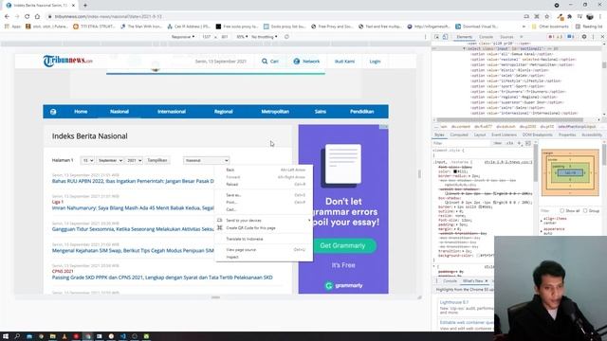Open Windows Start menu

pos(6,336)
